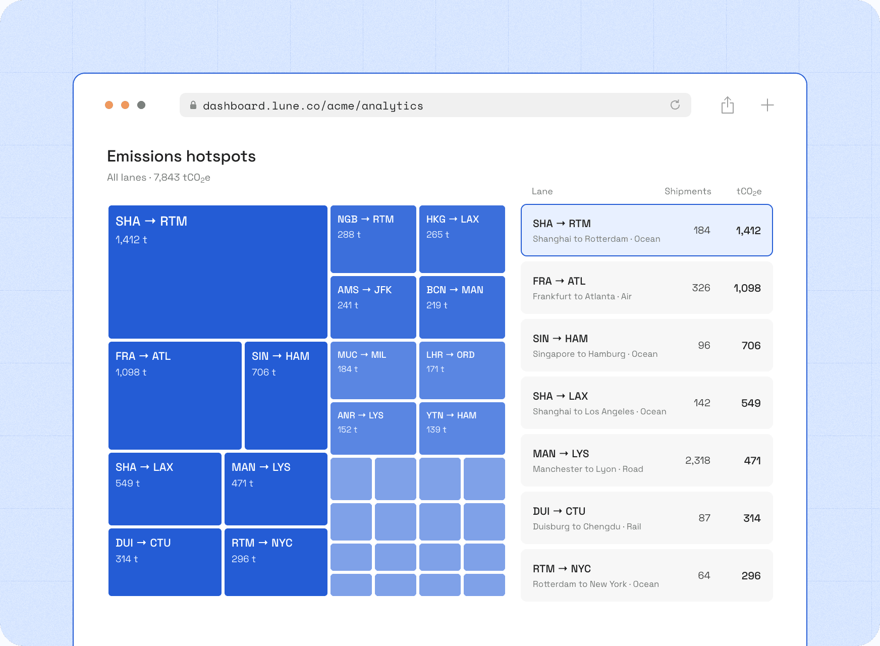
Task: Click the plus new tab icon
Action: coord(767,105)
